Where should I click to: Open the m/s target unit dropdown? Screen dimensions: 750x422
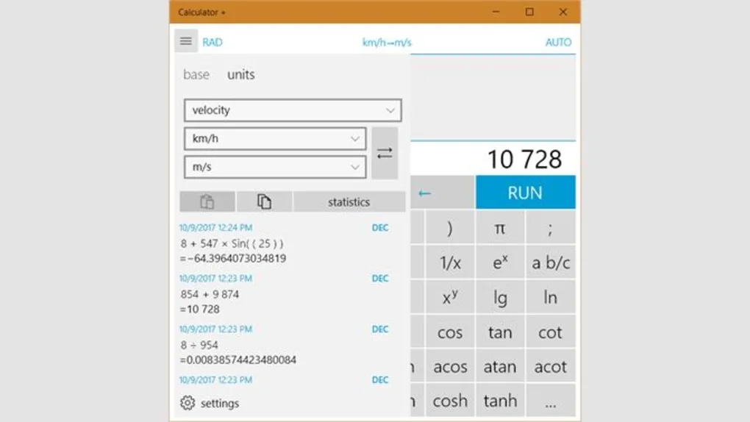[275, 167]
